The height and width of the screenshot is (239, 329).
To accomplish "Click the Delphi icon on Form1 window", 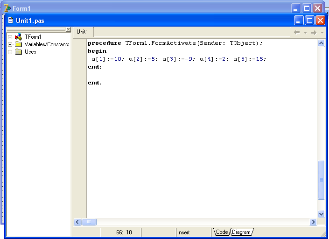I will pyautogui.click(x=7, y=8).
